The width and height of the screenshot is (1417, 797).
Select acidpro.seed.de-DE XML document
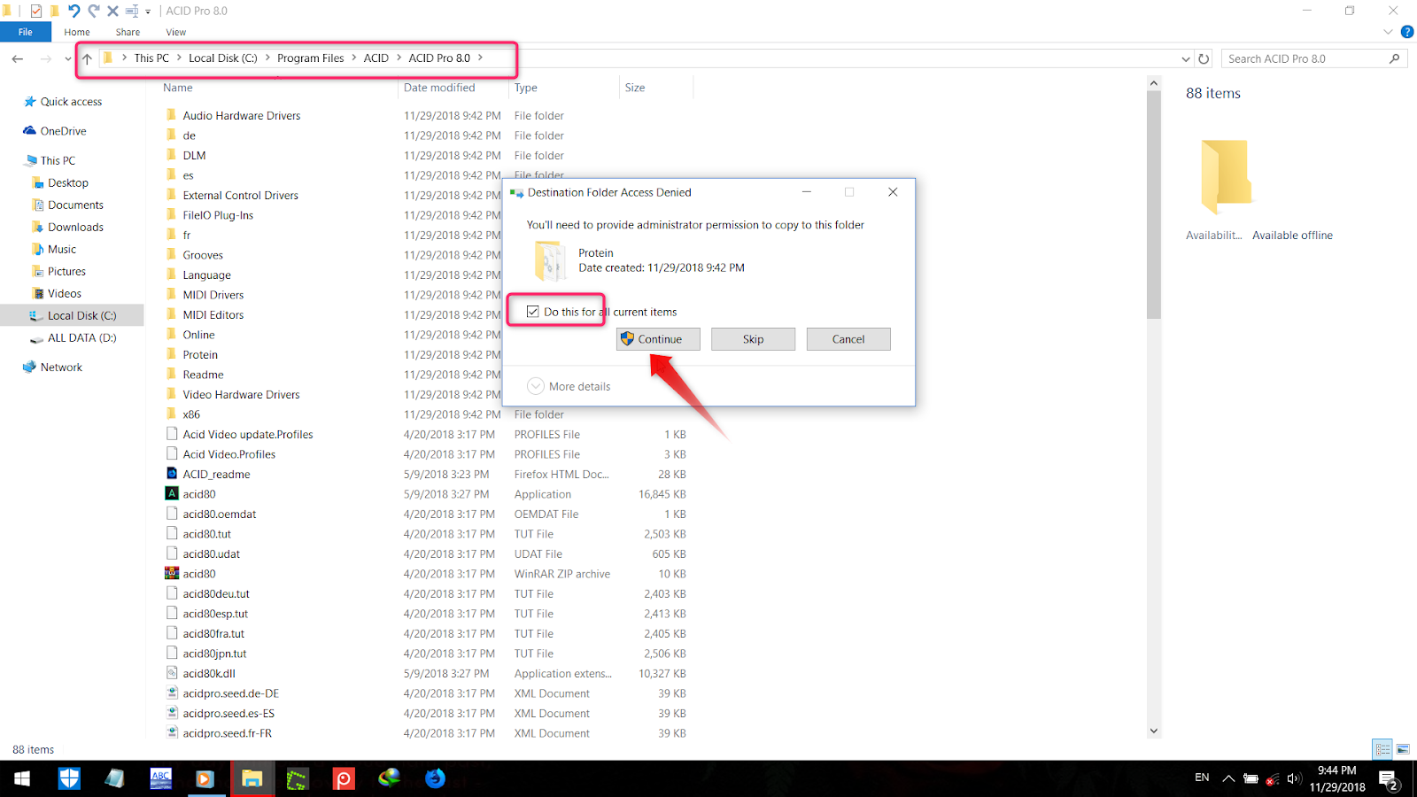point(230,693)
